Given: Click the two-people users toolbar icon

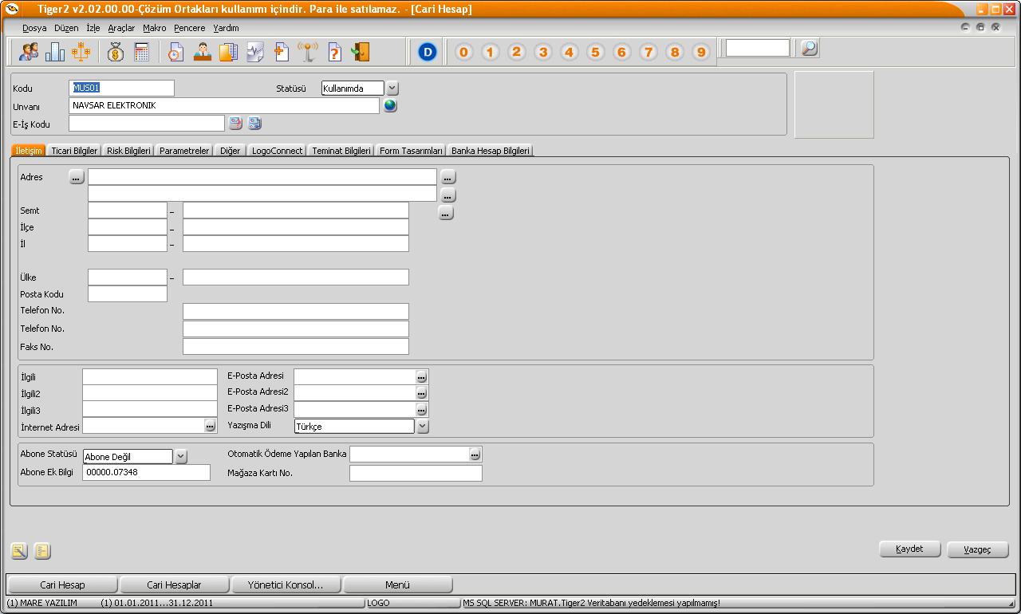Looking at the screenshot, I should click(x=29, y=52).
